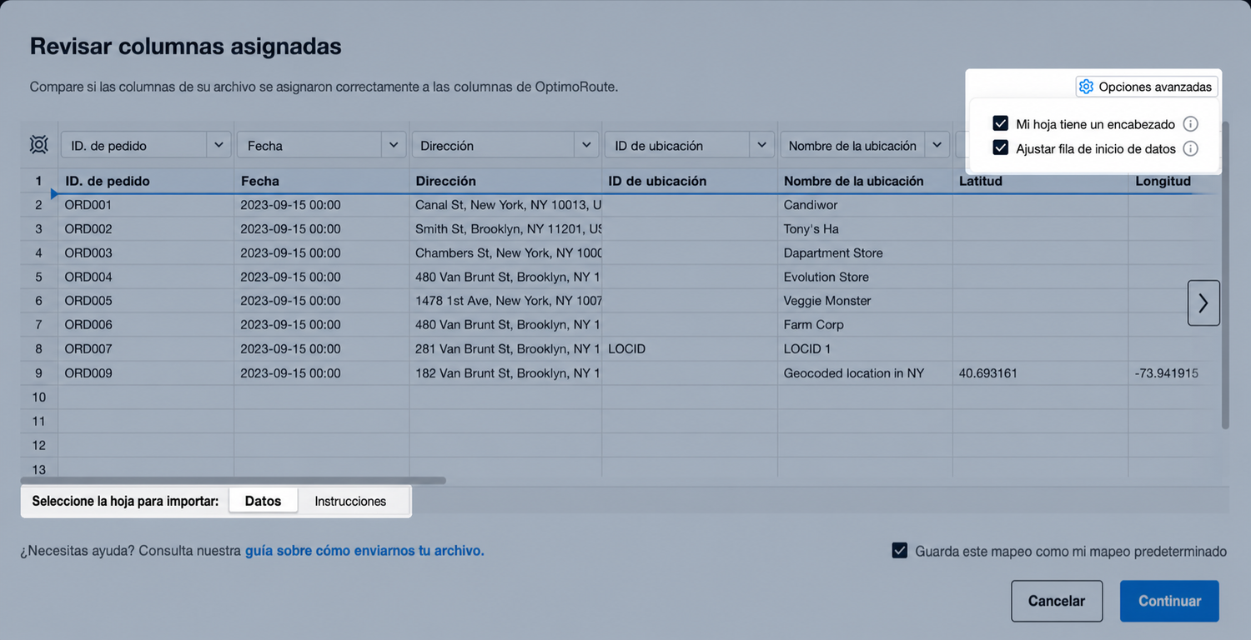Image resolution: width=1251 pixels, height=640 pixels.
Task: Click cell ORD005
Action: click(147, 301)
